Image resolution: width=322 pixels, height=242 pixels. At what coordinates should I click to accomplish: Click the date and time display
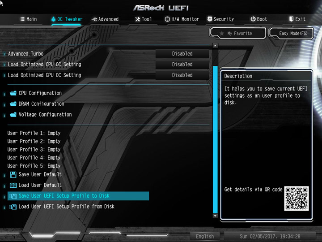click(x=270, y=237)
